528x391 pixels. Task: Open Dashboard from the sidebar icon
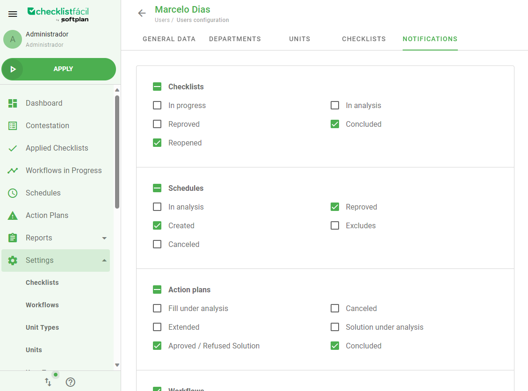point(13,103)
